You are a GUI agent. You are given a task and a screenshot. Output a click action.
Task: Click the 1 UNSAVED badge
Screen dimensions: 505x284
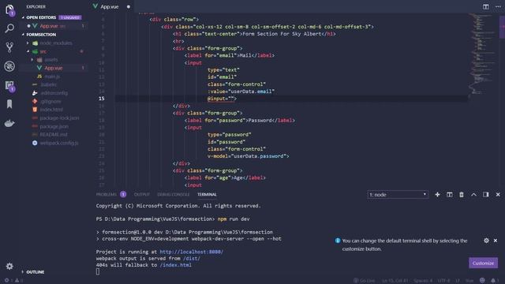point(70,17)
